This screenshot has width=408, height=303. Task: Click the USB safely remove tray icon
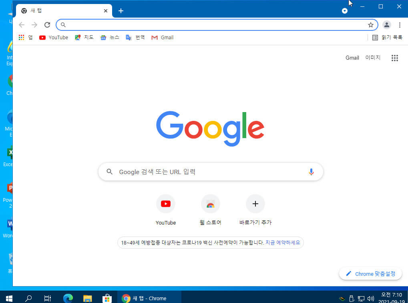[x=352, y=298]
